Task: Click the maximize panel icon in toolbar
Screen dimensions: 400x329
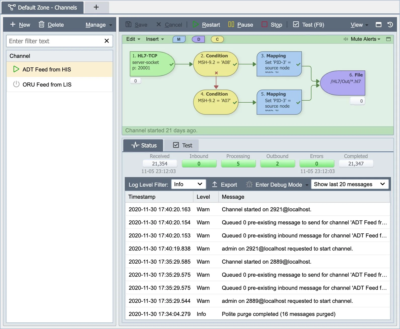Action: point(378,24)
